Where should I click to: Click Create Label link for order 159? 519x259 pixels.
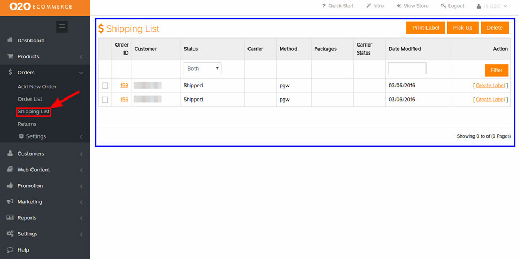click(490, 86)
